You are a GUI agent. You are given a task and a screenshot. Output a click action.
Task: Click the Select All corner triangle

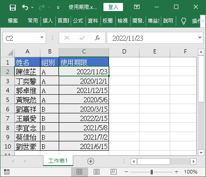tap(11, 53)
